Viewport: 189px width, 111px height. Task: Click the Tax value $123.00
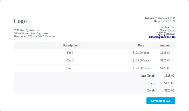(169, 83)
